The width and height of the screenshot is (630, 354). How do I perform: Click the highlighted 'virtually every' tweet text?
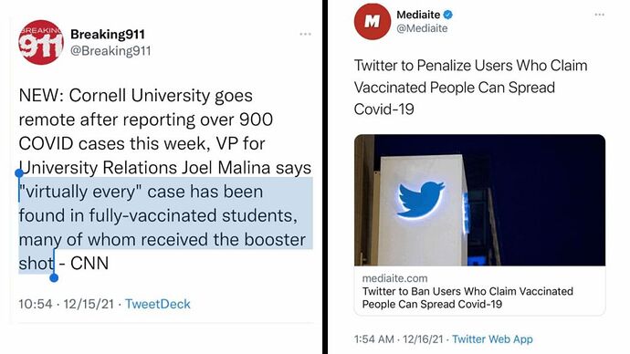165,227
